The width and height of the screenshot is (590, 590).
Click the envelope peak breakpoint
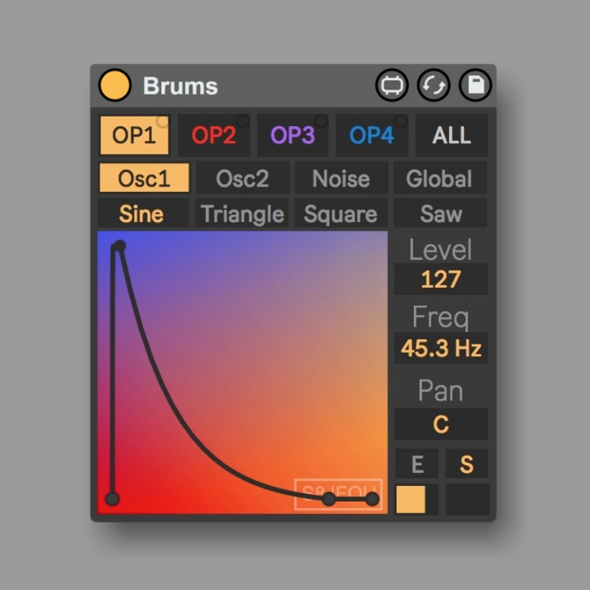pos(119,246)
